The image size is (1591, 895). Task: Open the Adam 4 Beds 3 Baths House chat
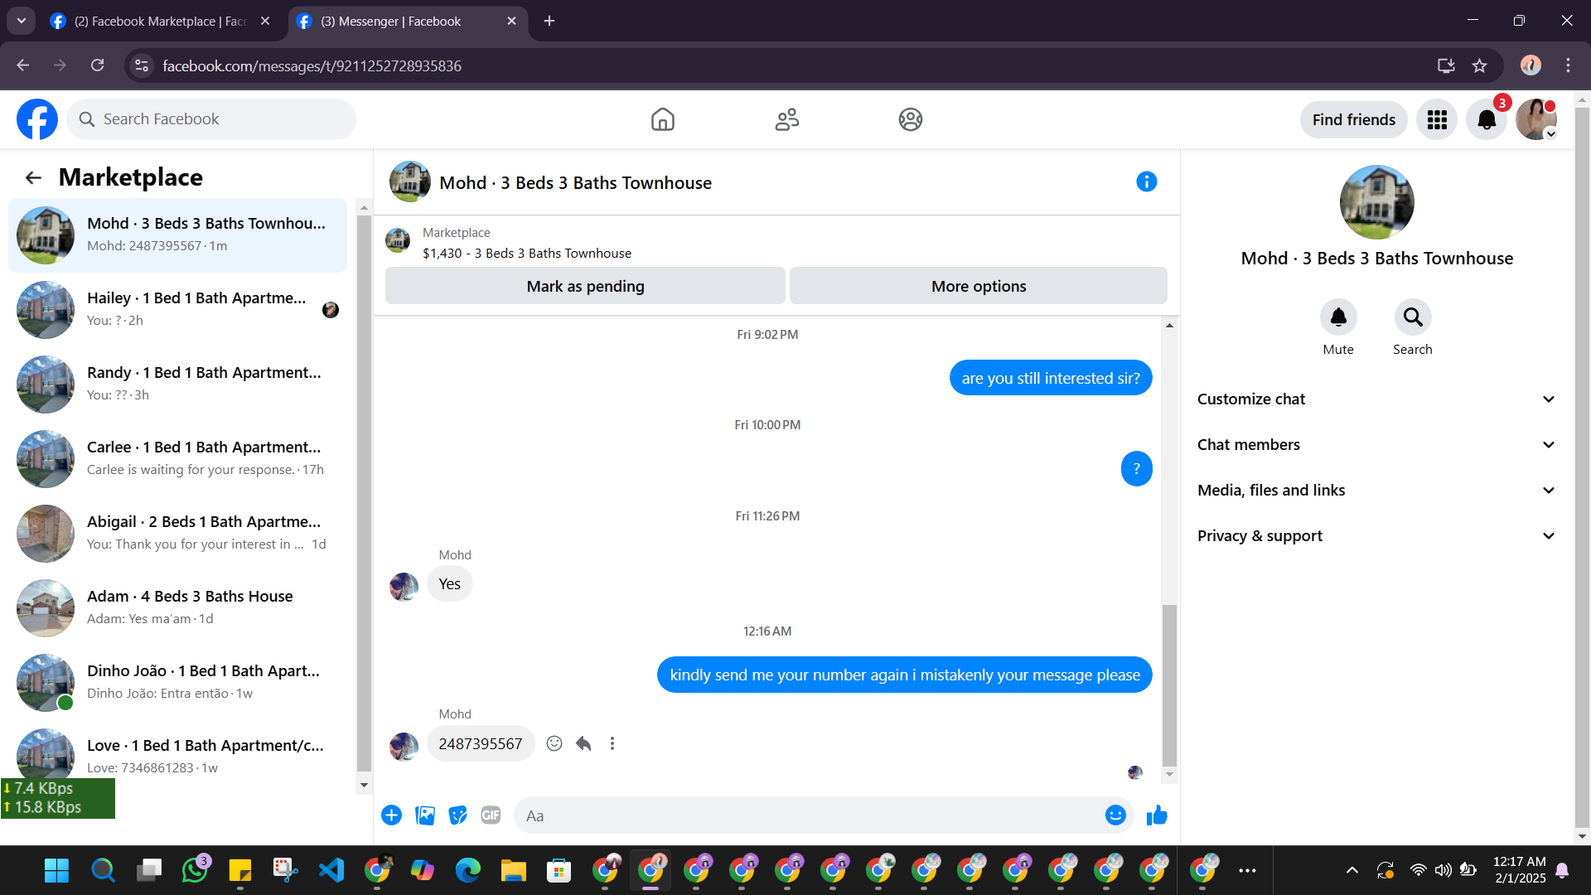click(178, 607)
